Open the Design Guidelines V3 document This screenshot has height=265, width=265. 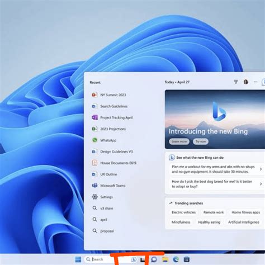[x=112, y=152]
